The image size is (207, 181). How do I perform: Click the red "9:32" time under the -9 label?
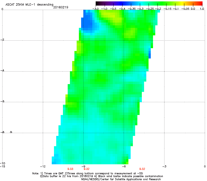tap(87, 169)
